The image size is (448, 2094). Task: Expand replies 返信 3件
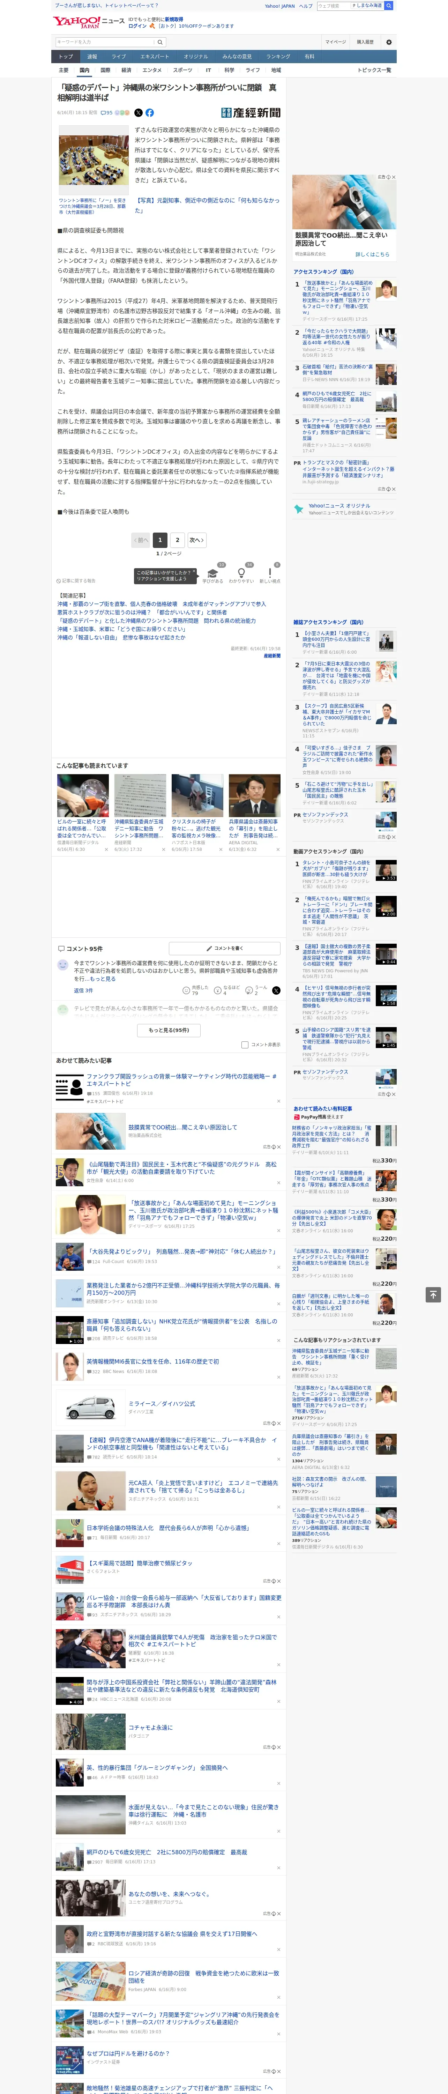coord(84,990)
